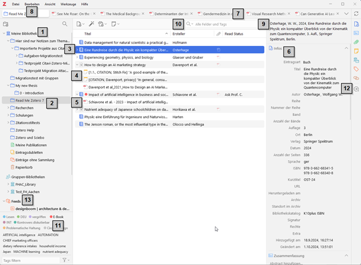
Task: Toggle the E-Book tag filter
Action: click(x=56, y=217)
